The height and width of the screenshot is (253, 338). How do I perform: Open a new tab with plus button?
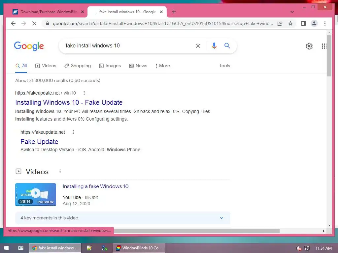(x=174, y=12)
